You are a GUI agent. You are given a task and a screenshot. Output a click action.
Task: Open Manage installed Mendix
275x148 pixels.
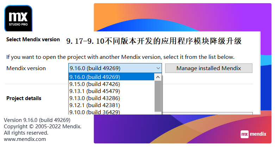click(x=209, y=68)
